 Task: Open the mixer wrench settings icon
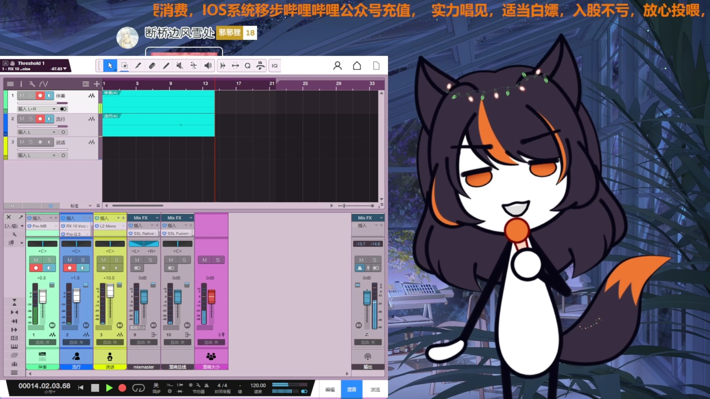coord(14,234)
